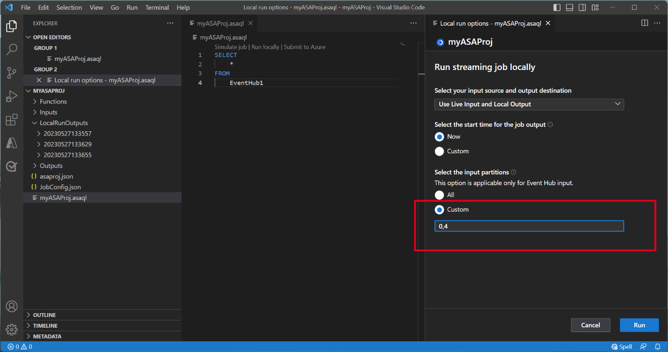Click the Run button

[639, 325]
